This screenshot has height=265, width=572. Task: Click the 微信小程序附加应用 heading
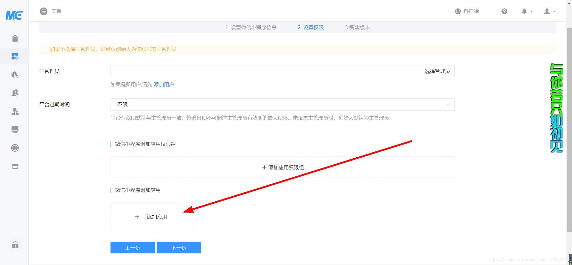coord(138,190)
